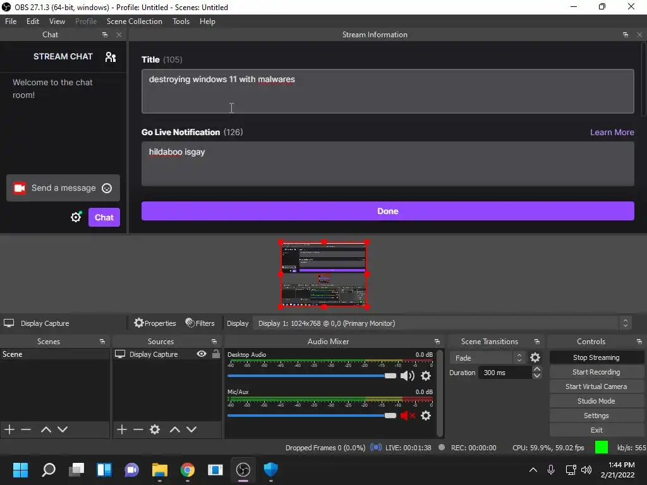The height and width of the screenshot is (485, 647).
Task: Pop out the Scene Transitions dock
Action: [537, 342]
